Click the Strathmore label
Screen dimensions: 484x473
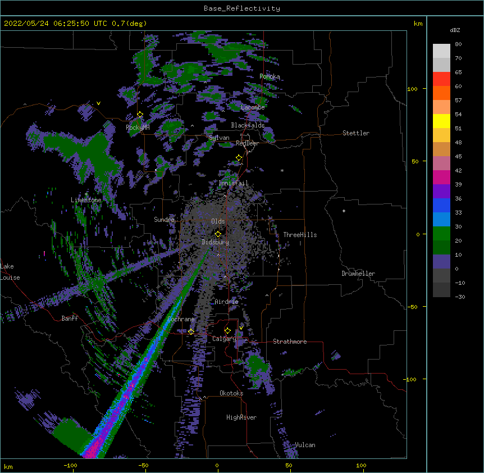pyautogui.click(x=290, y=342)
